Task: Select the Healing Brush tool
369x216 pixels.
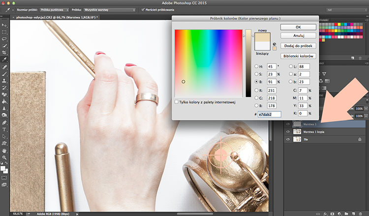Action: (4, 67)
